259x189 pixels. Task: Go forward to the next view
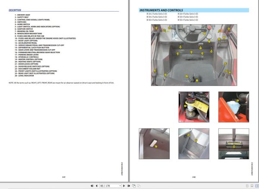tap(139, 186)
